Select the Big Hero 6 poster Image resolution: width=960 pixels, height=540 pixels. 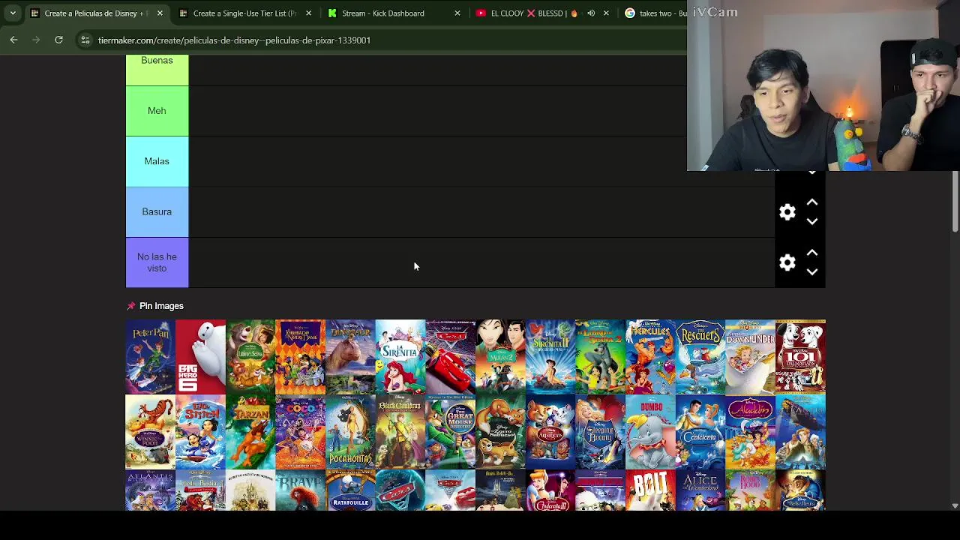[x=200, y=357]
